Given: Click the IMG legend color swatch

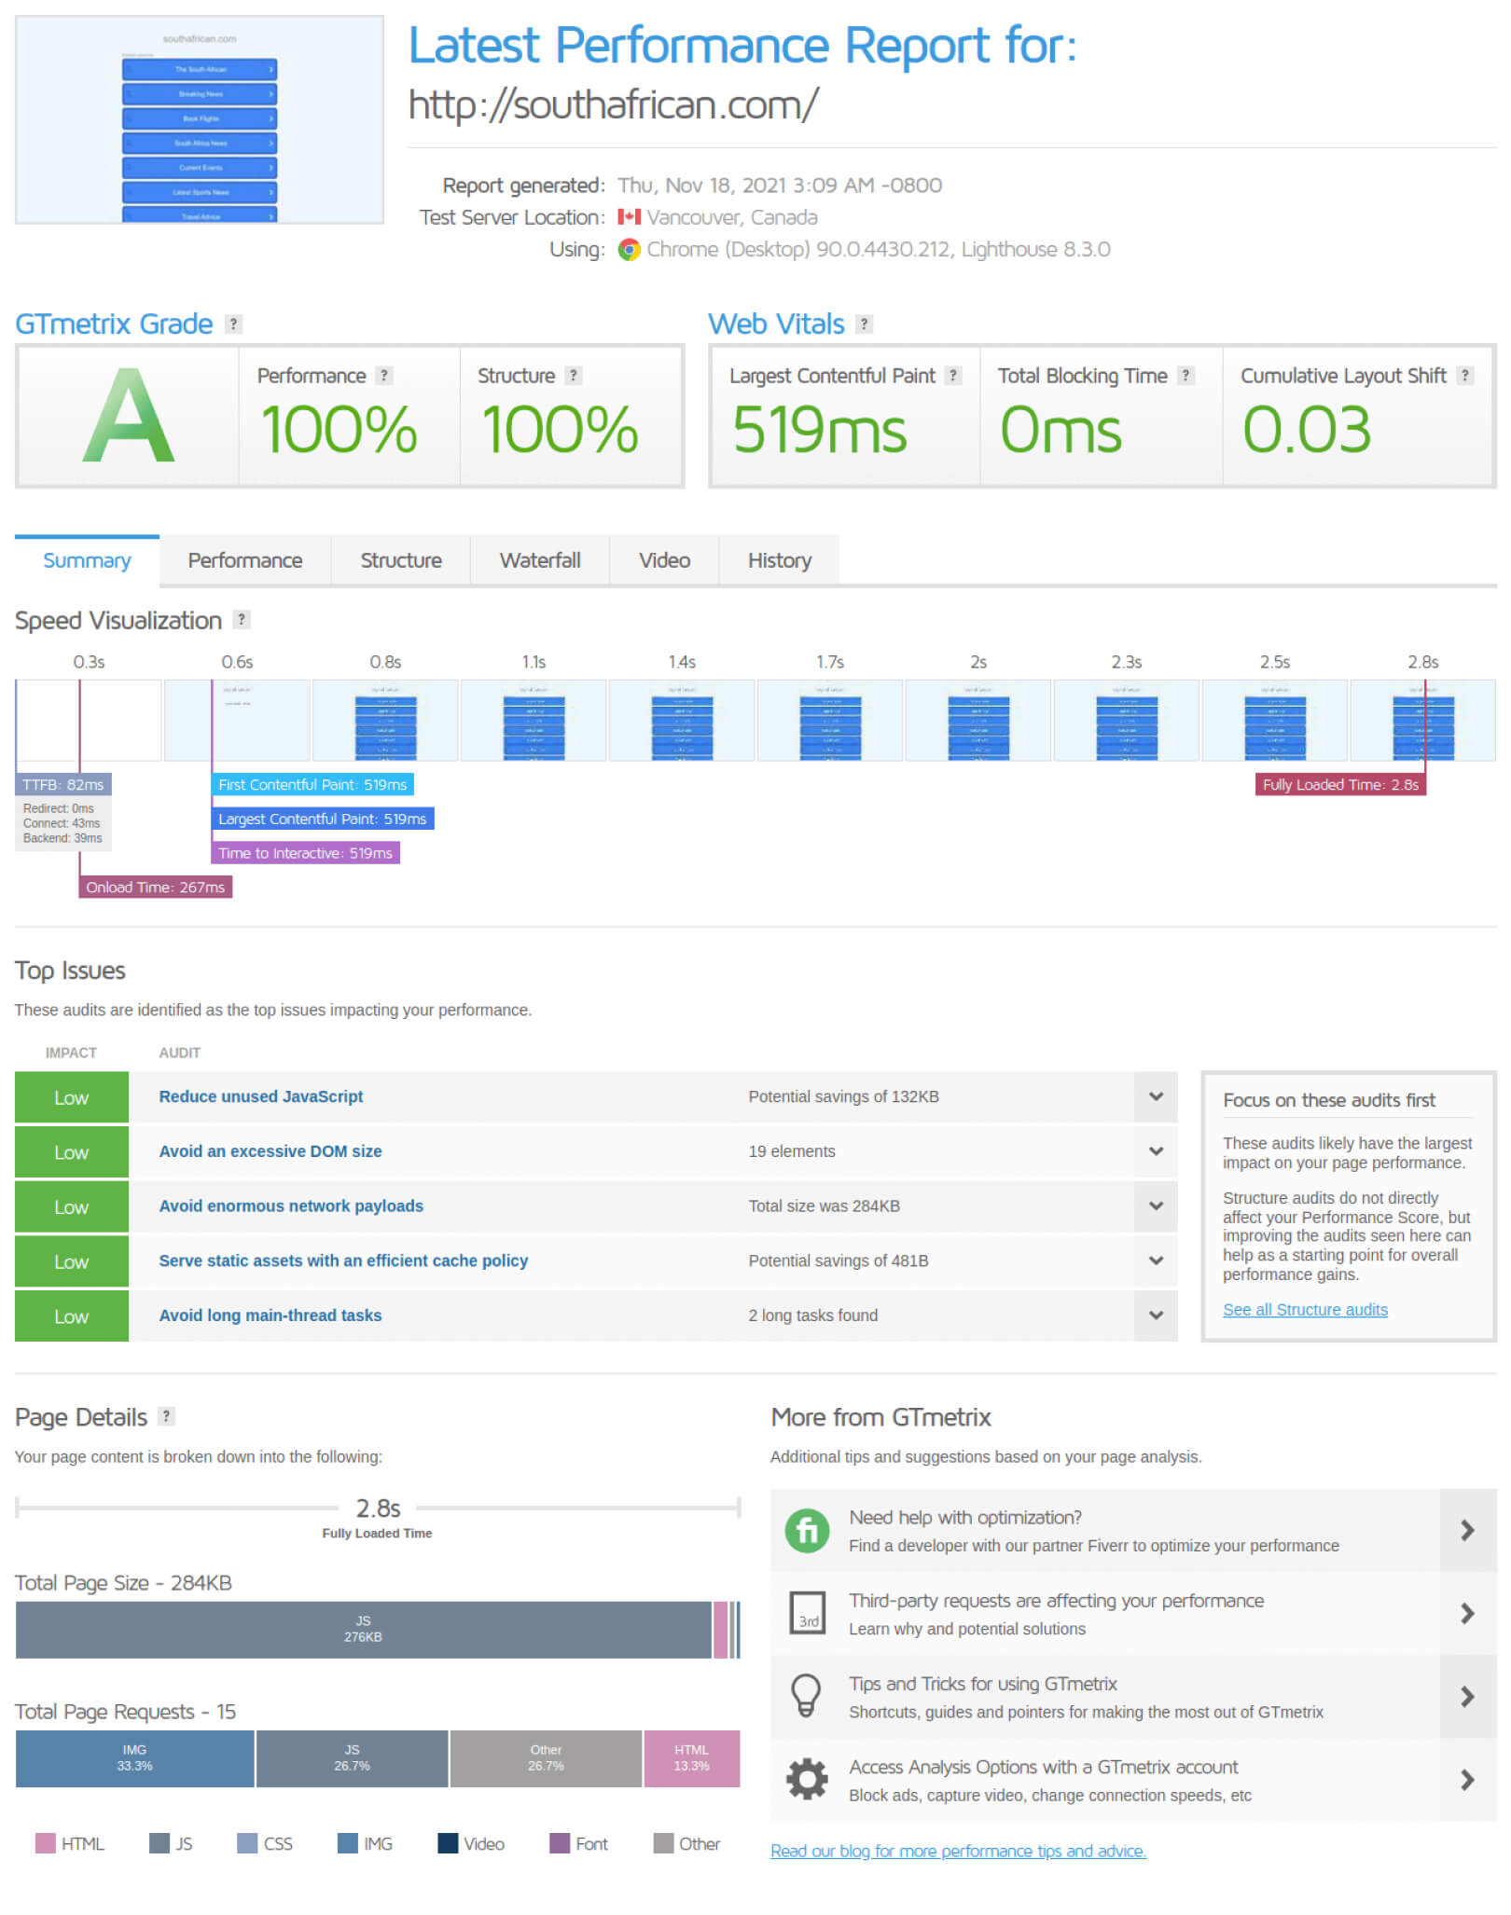Looking at the screenshot, I should (348, 1843).
